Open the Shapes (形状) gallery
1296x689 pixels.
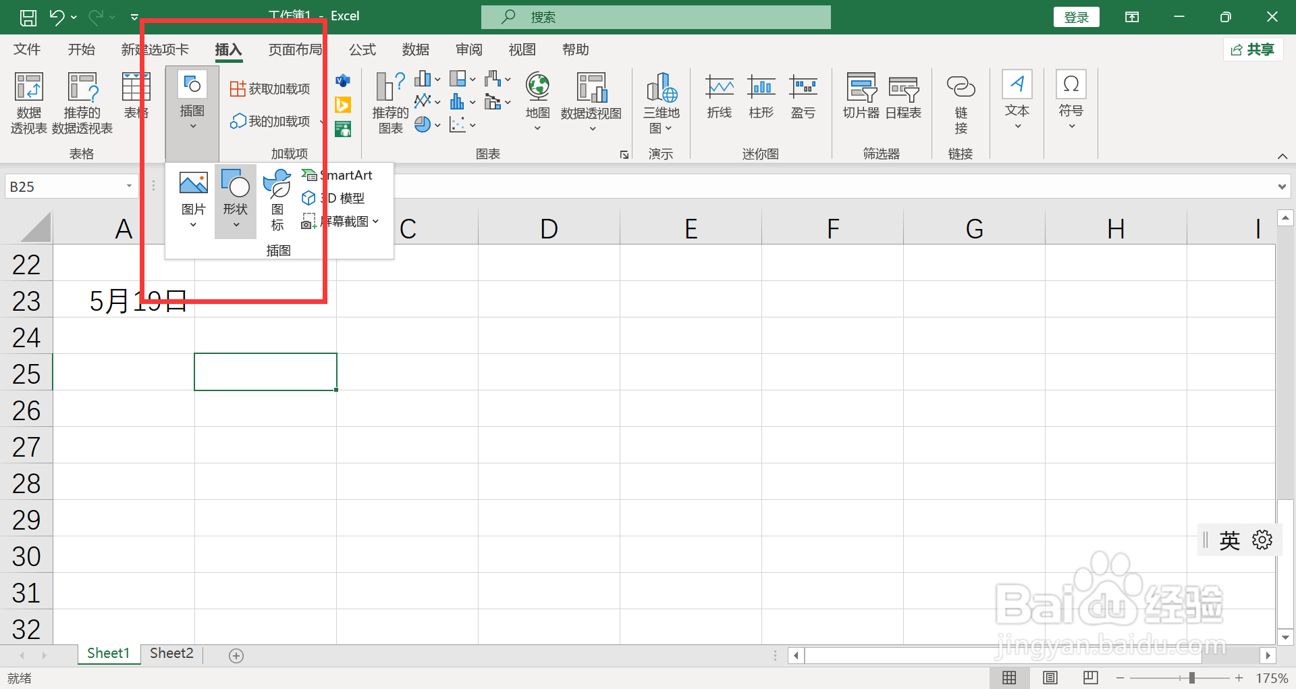(236, 201)
